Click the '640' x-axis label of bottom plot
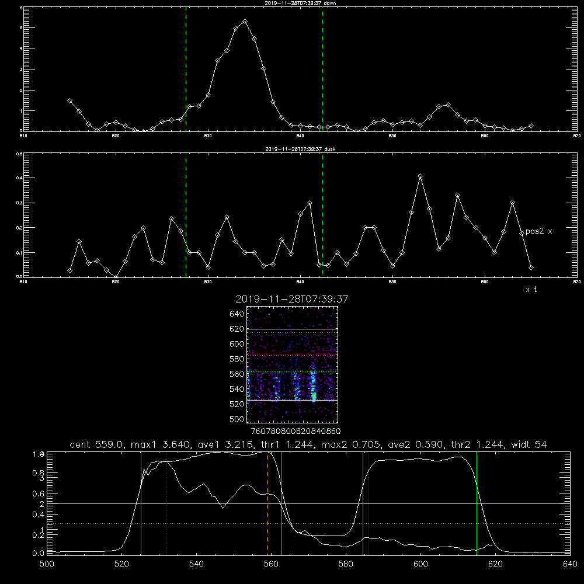Image resolution: width=584 pixels, height=584 pixels. point(570,564)
